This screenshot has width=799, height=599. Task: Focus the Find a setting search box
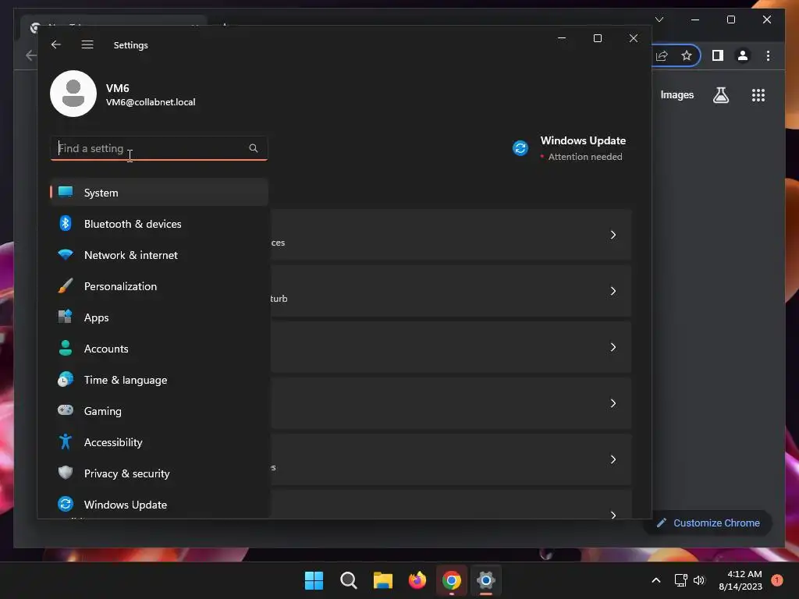click(159, 148)
